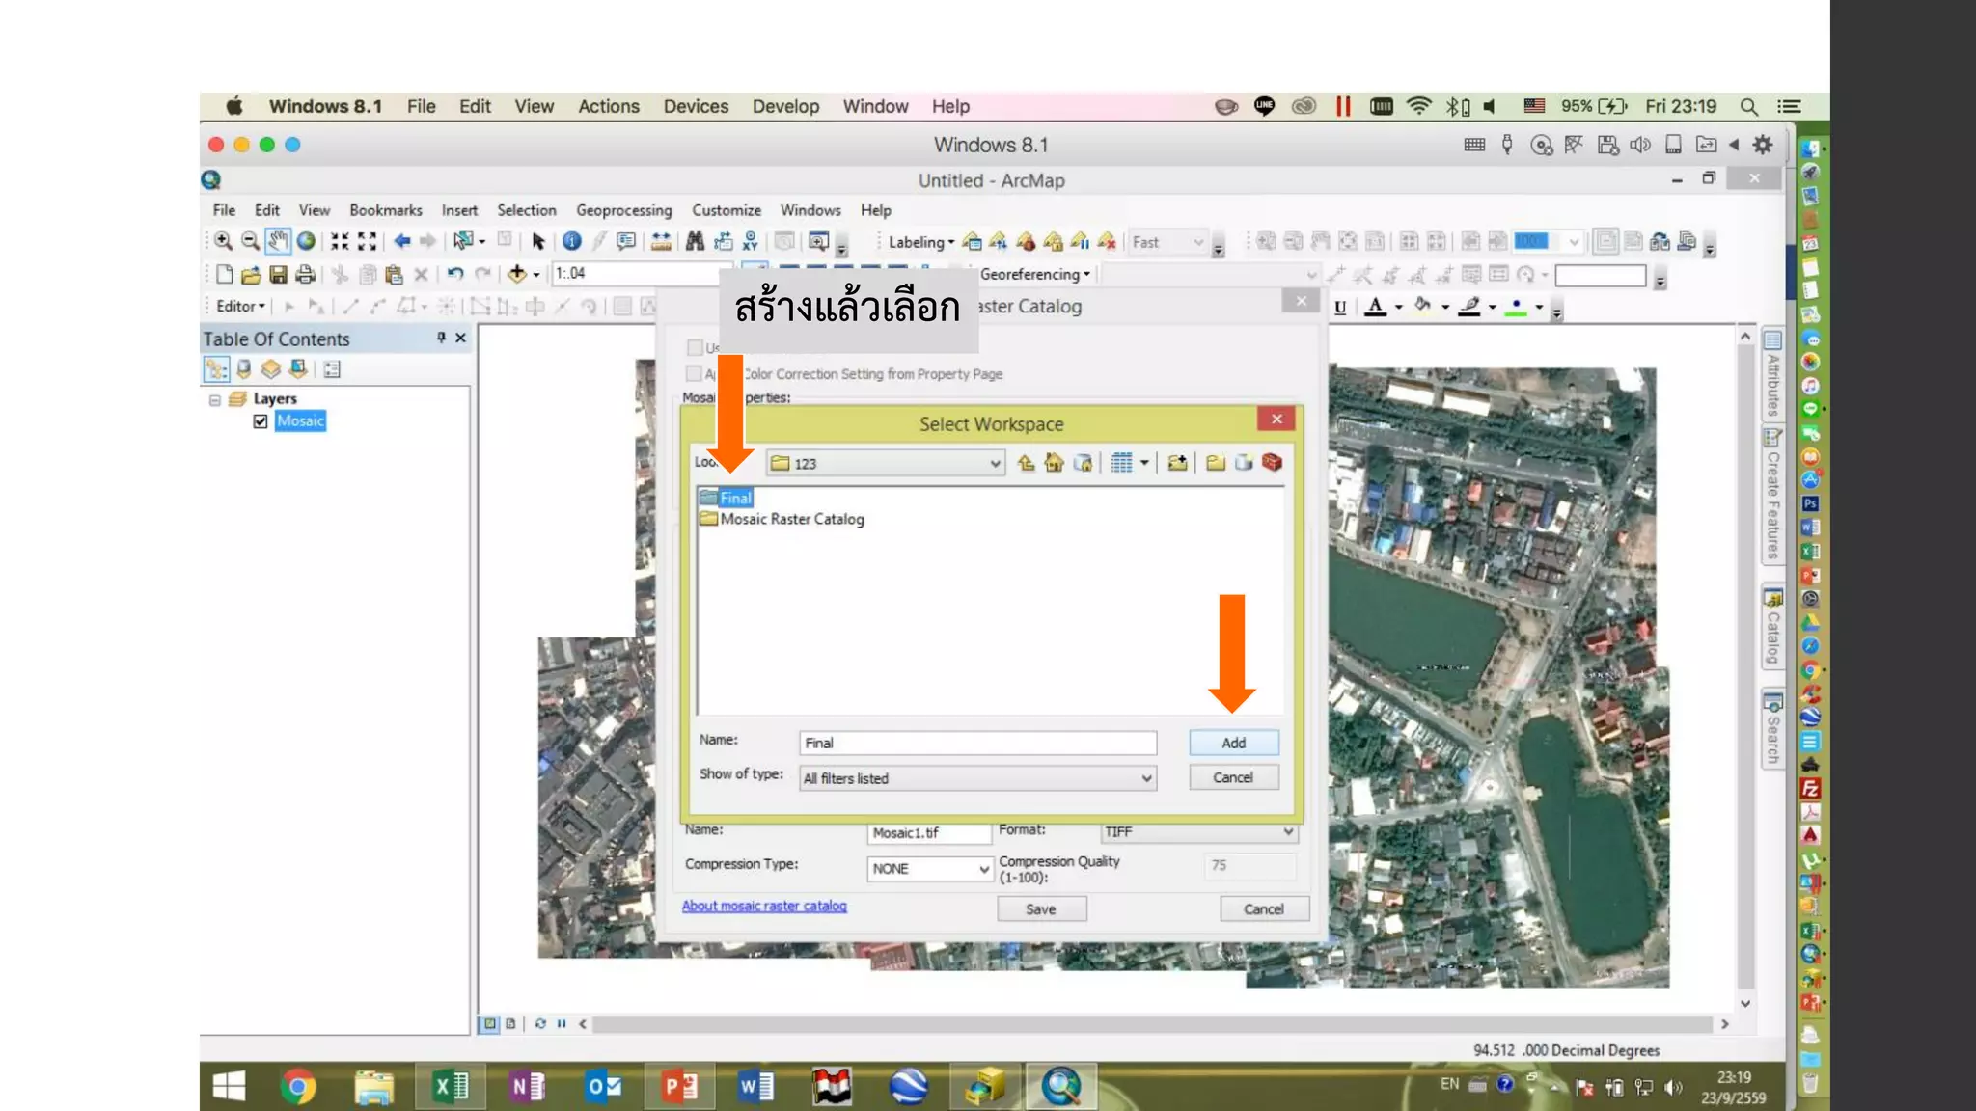Click the Full Extent globe icon
The height and width of the screenshot is (1111, 1976).
coord(306,241)
